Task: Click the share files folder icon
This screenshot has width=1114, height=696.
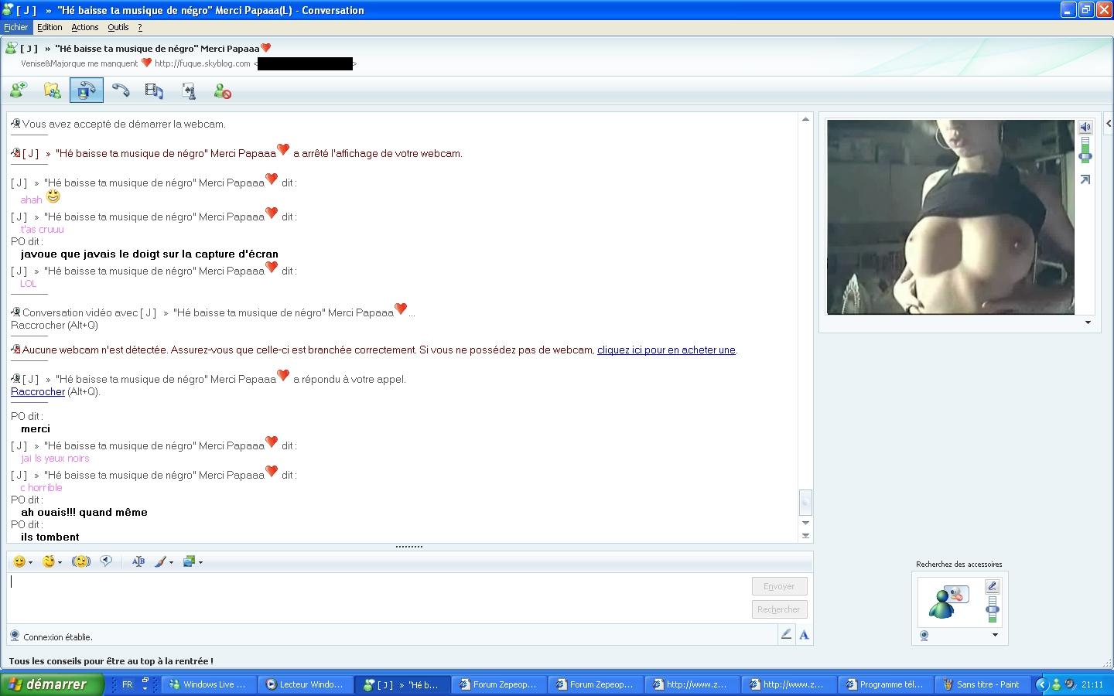Action: [53, 90]
